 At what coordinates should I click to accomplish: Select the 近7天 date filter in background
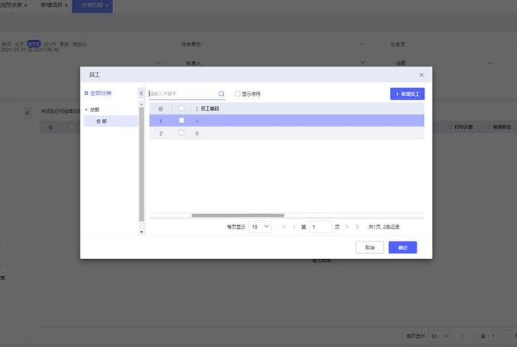pyautogui.click(x=34, y=44)
